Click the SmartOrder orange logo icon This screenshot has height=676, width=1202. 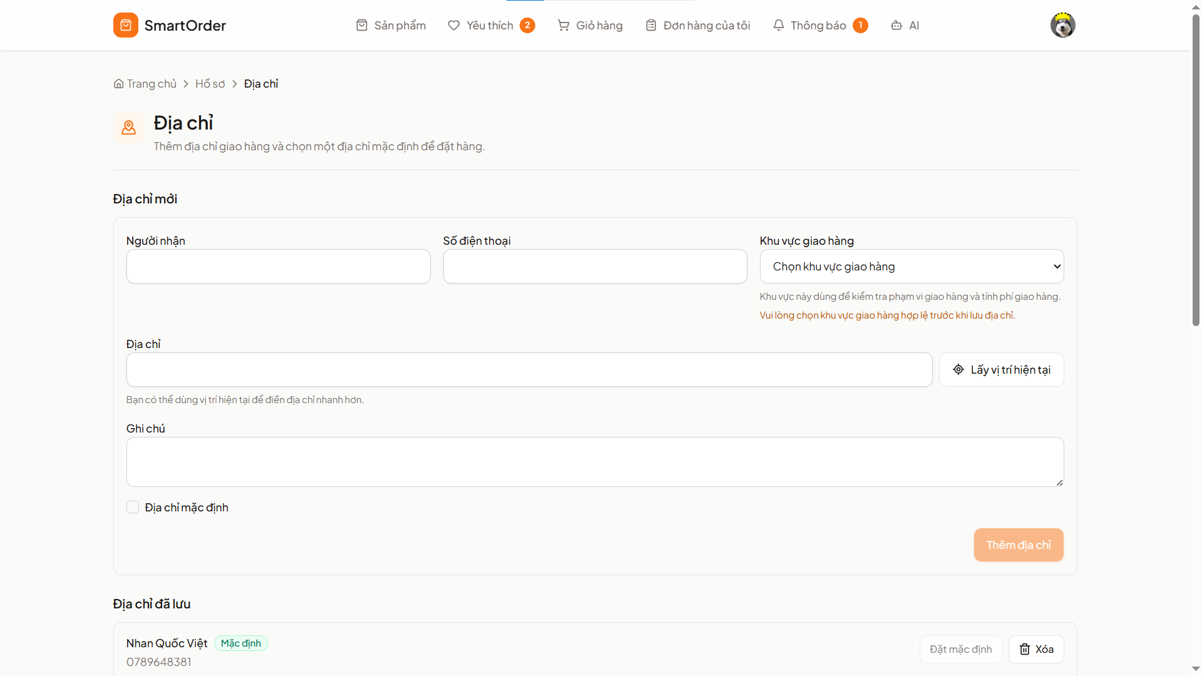click(x=125, y=25)
